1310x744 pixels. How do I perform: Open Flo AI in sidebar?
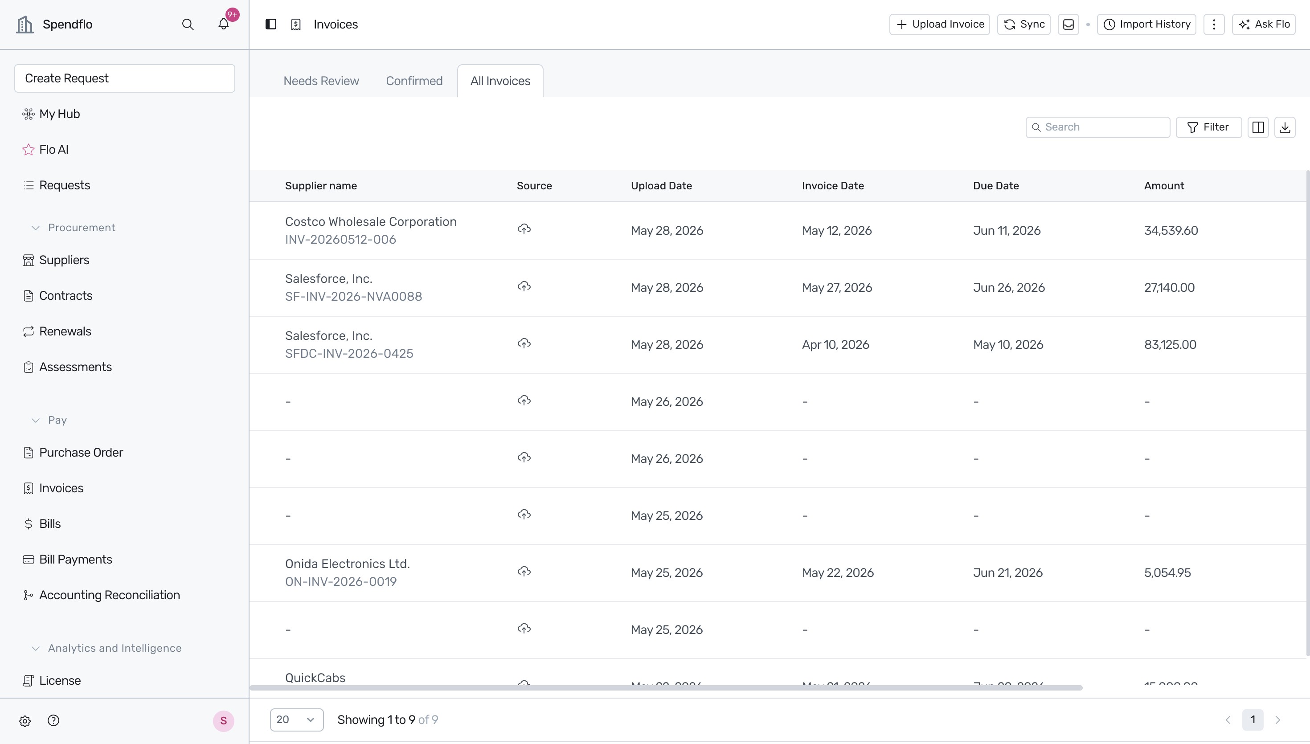(x=53, y=150)
